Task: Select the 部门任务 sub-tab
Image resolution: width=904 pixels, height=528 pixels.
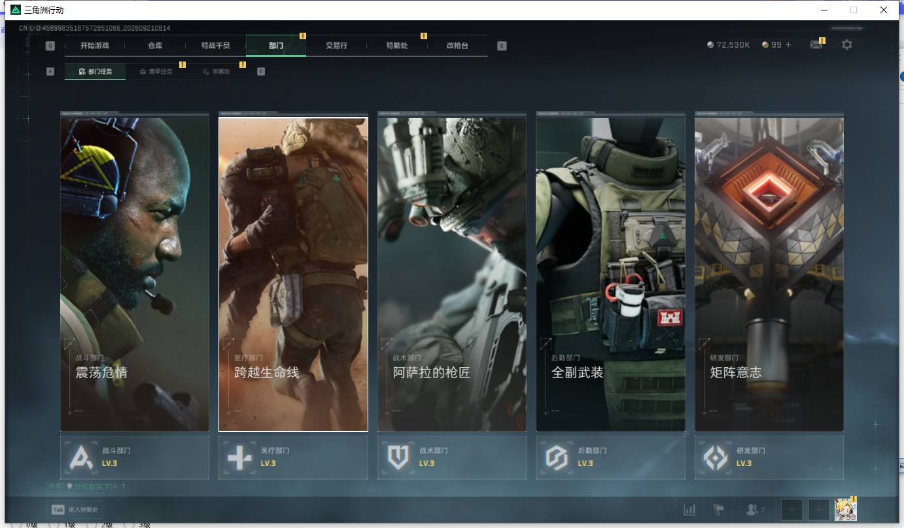Action: coord(95,71)
